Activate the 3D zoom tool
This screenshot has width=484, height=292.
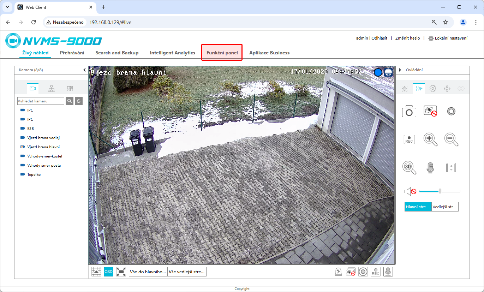point(409,168)
